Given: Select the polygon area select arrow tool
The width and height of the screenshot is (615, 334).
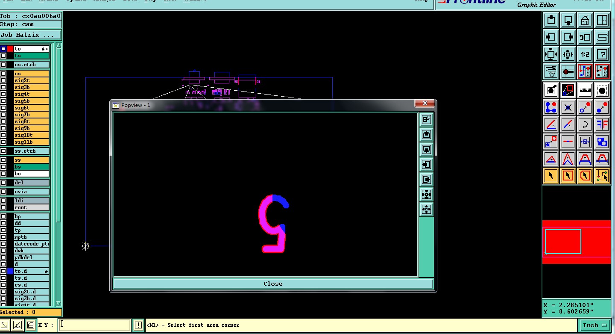Looking at the screenshot, I should coord(585,176).
